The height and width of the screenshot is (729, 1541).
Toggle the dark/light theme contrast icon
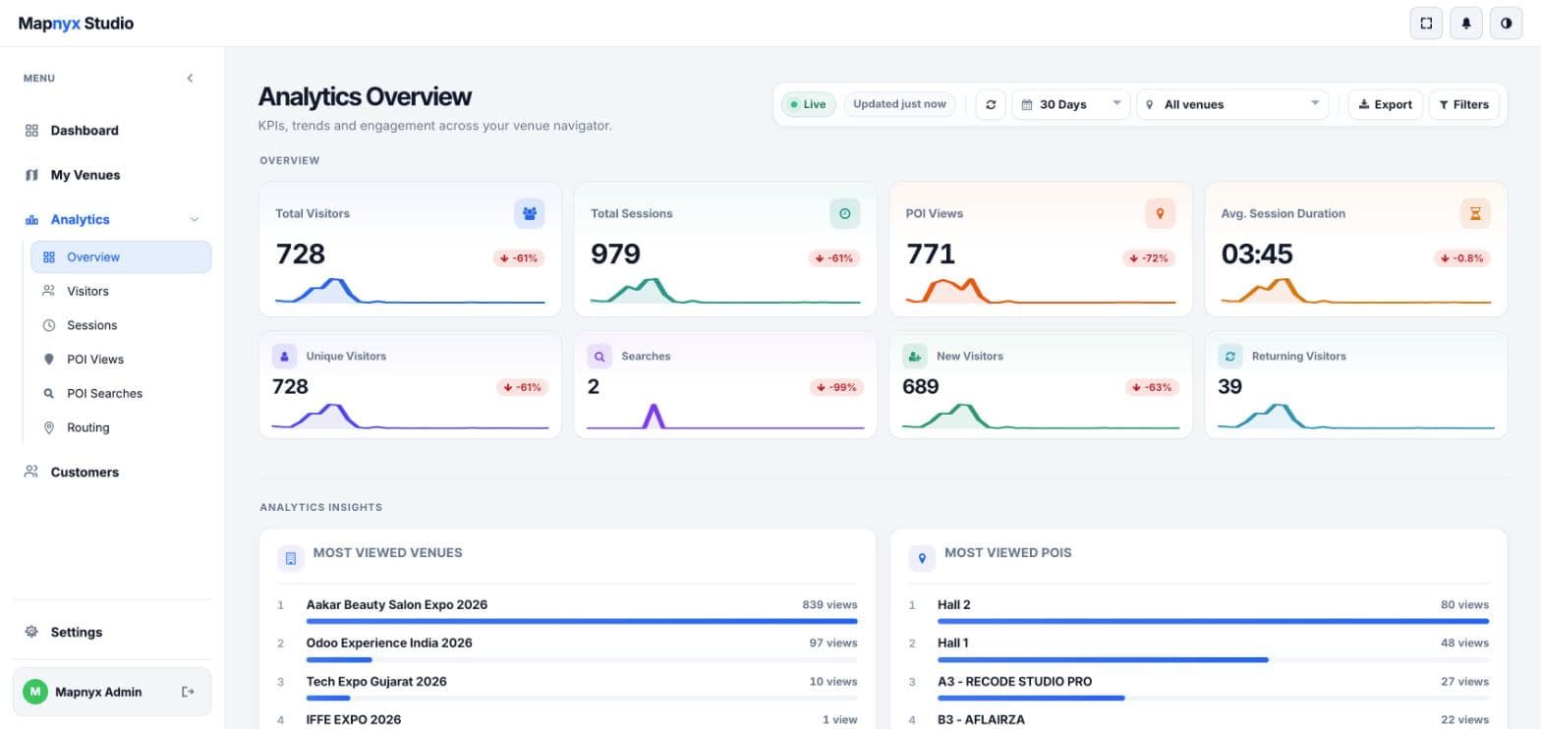[x=1507, y=24]
